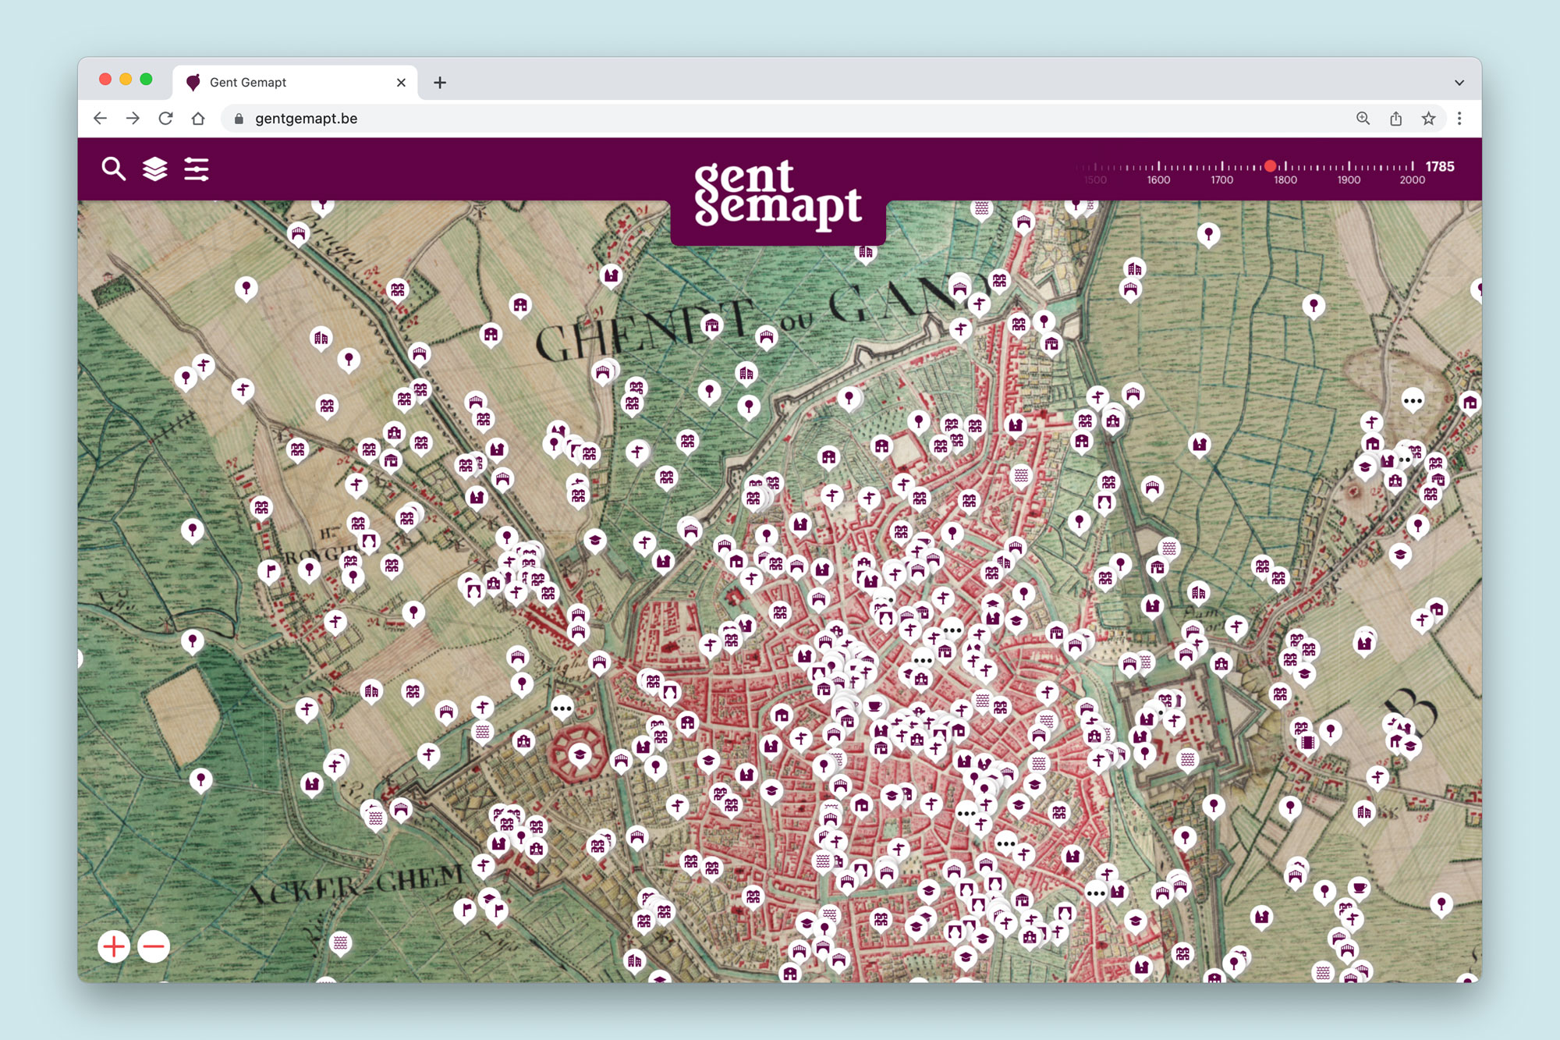Viewport: 1560px width, 1040px height.
Task: Open the building marker directly beneath the logo
Action: tap(866, 254)
